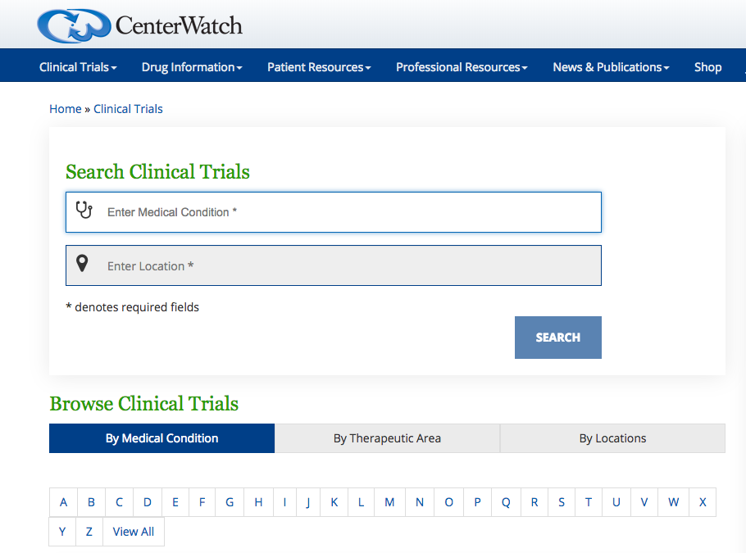Click the View All conditions link

click(134, 532)
